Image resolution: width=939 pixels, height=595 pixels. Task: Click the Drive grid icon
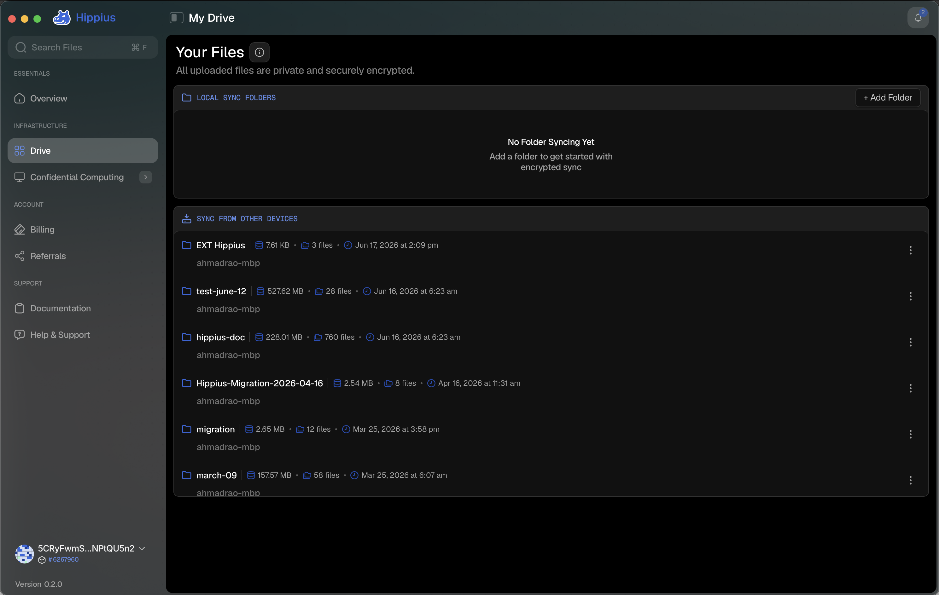click(x=20, y=151)
